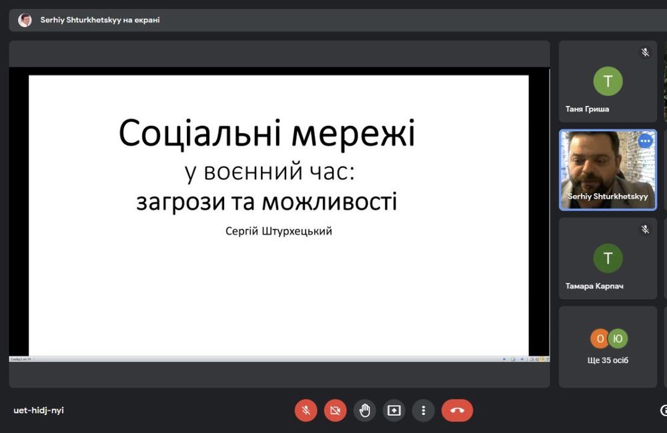Toggle the microphone mute button

[x=306, y=410]
